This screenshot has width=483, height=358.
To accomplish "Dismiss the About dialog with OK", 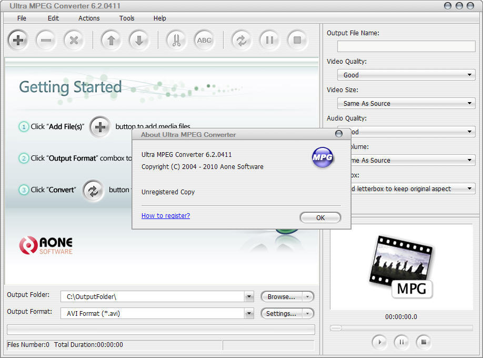I will pos(320,217).
